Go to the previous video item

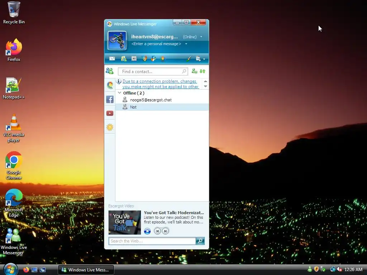click(157, 231)
